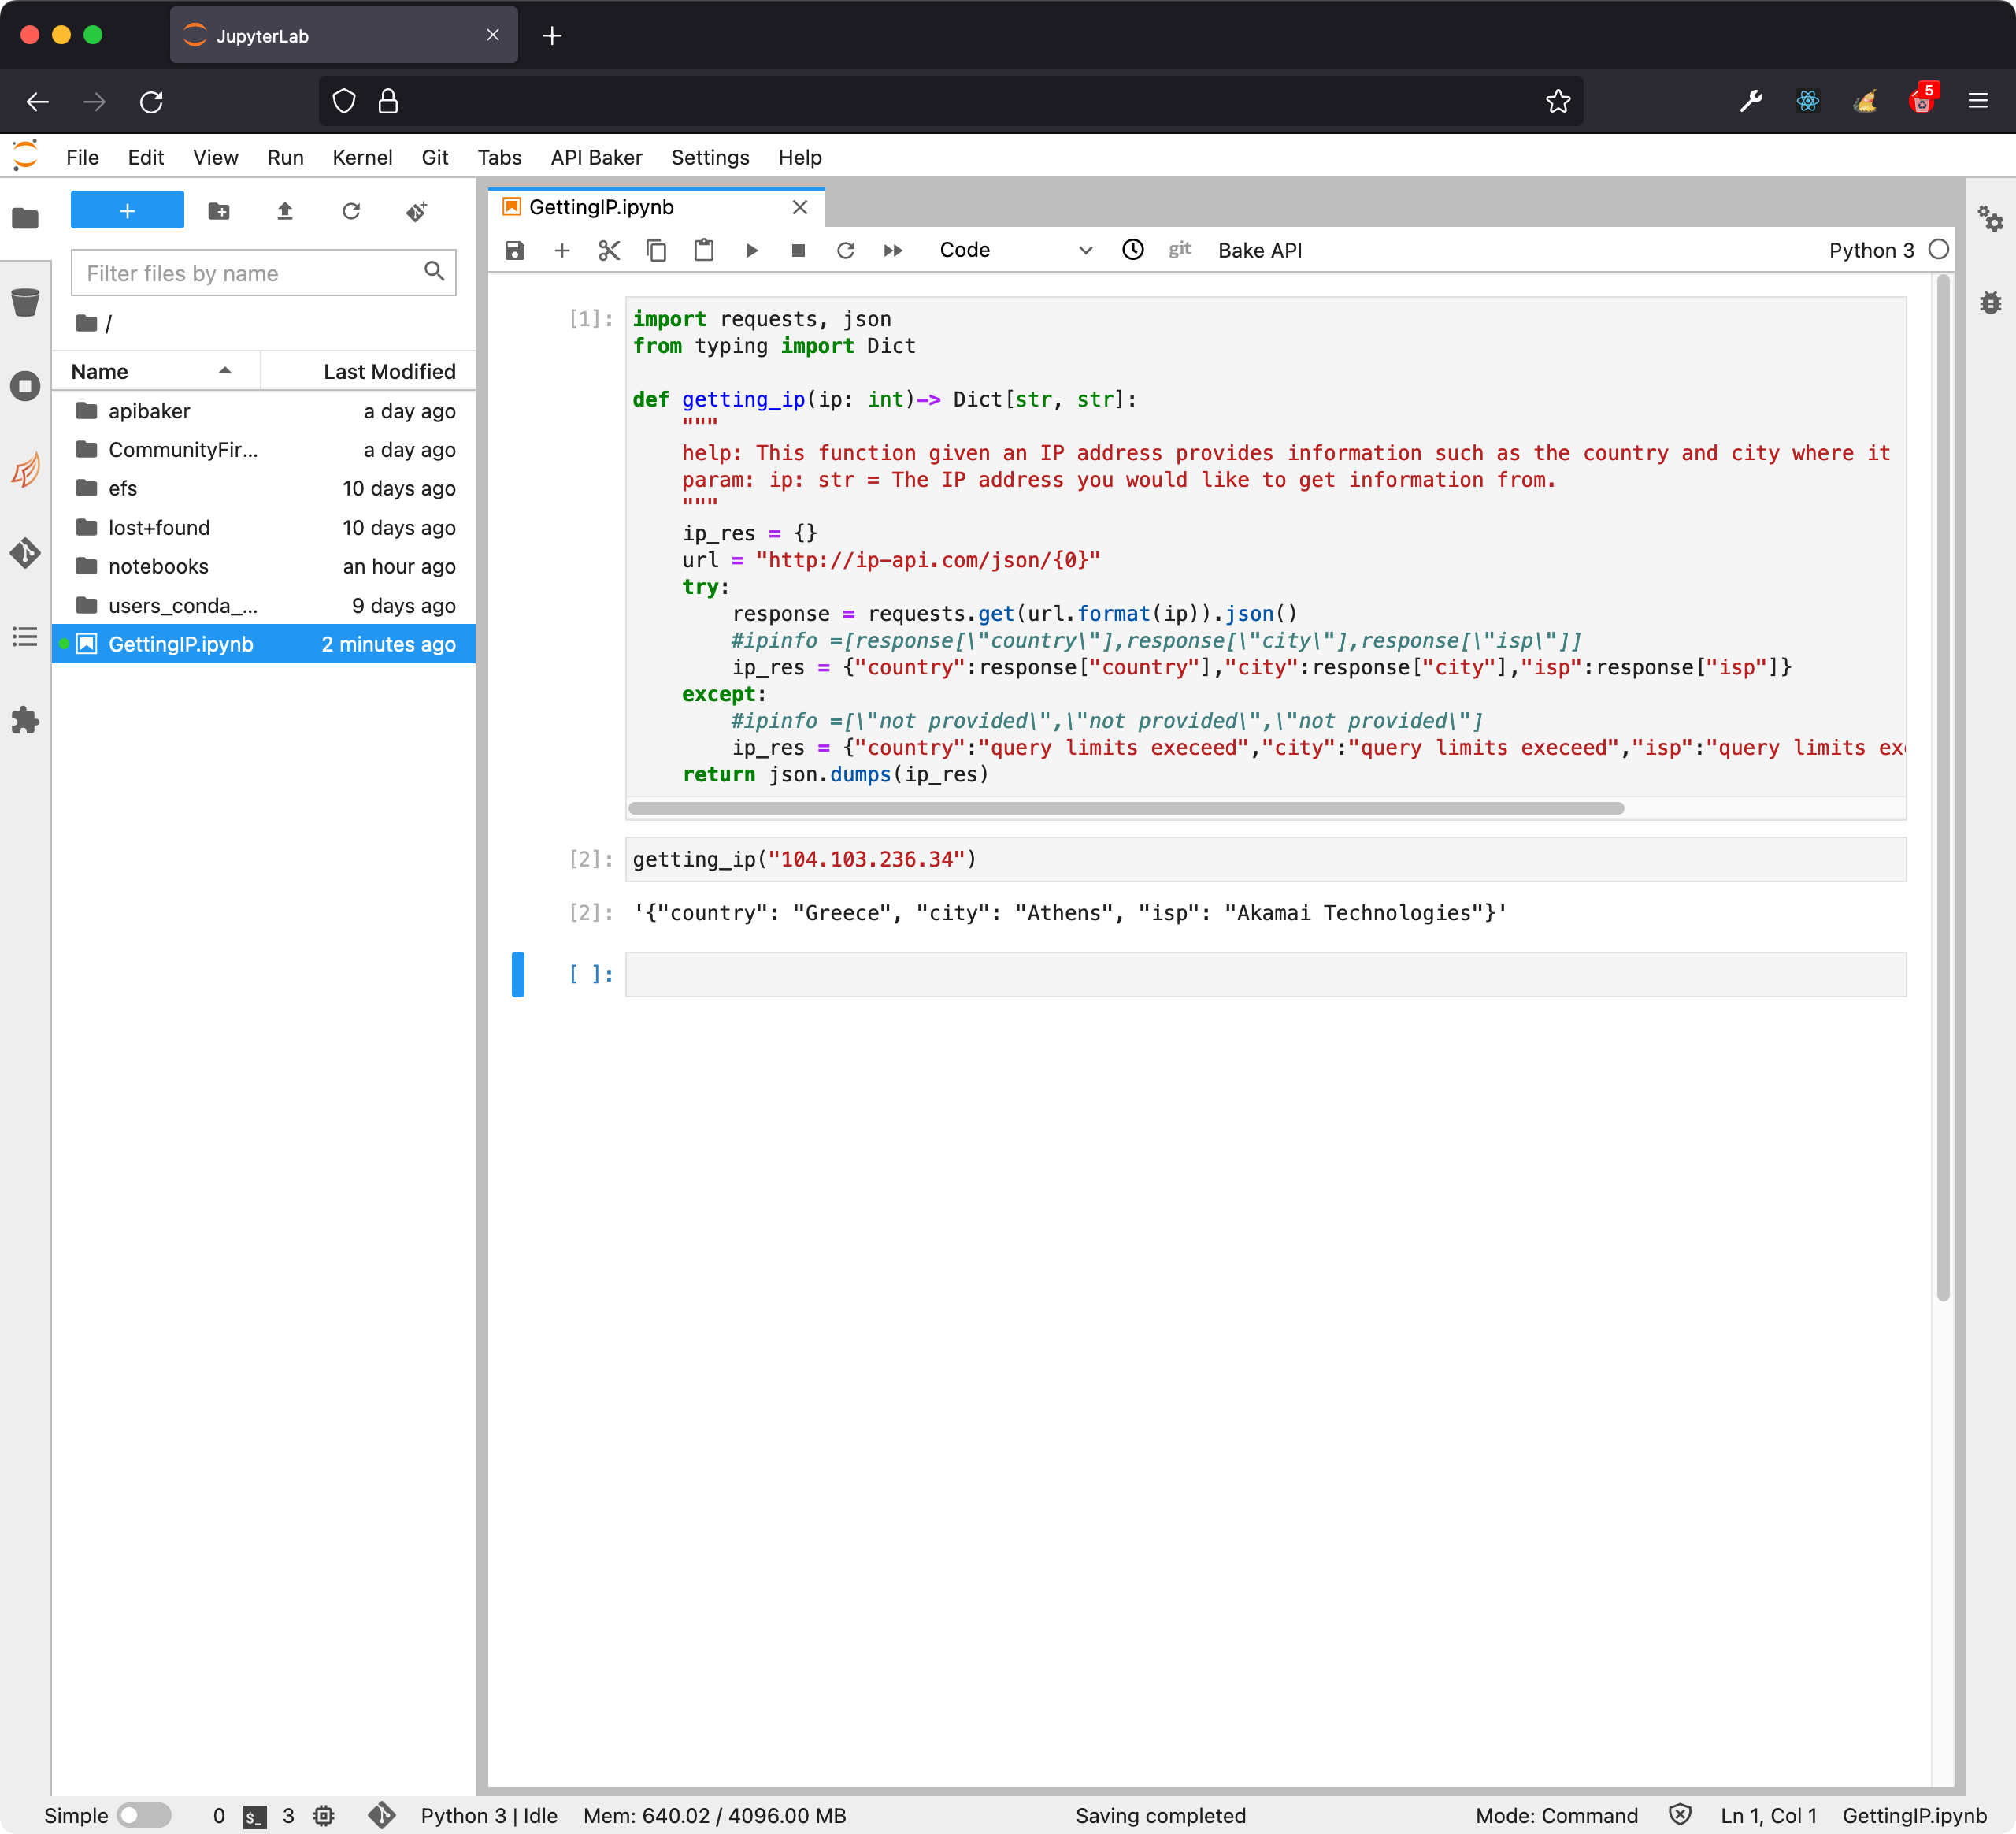Open the Python 3 kernel selector

(1870, 251)
